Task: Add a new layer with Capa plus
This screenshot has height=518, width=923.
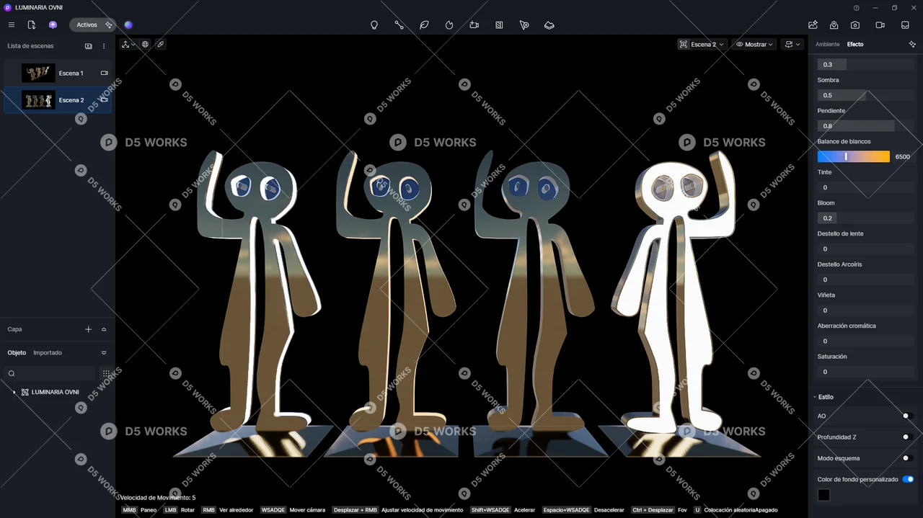Action: pos(89,329)
